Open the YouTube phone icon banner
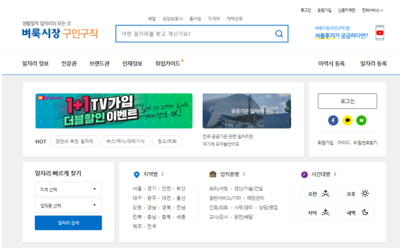The image size is (409, 250). click(380, 33)
